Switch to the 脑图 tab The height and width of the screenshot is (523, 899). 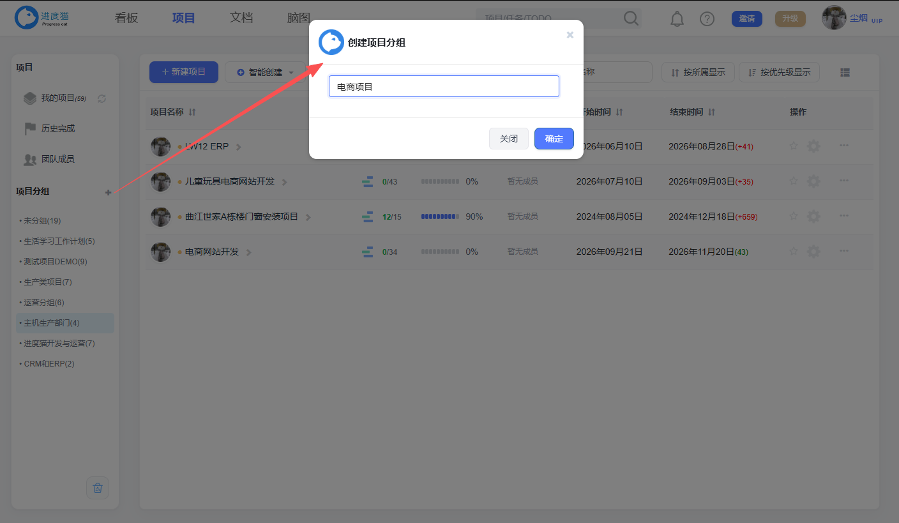299,18
